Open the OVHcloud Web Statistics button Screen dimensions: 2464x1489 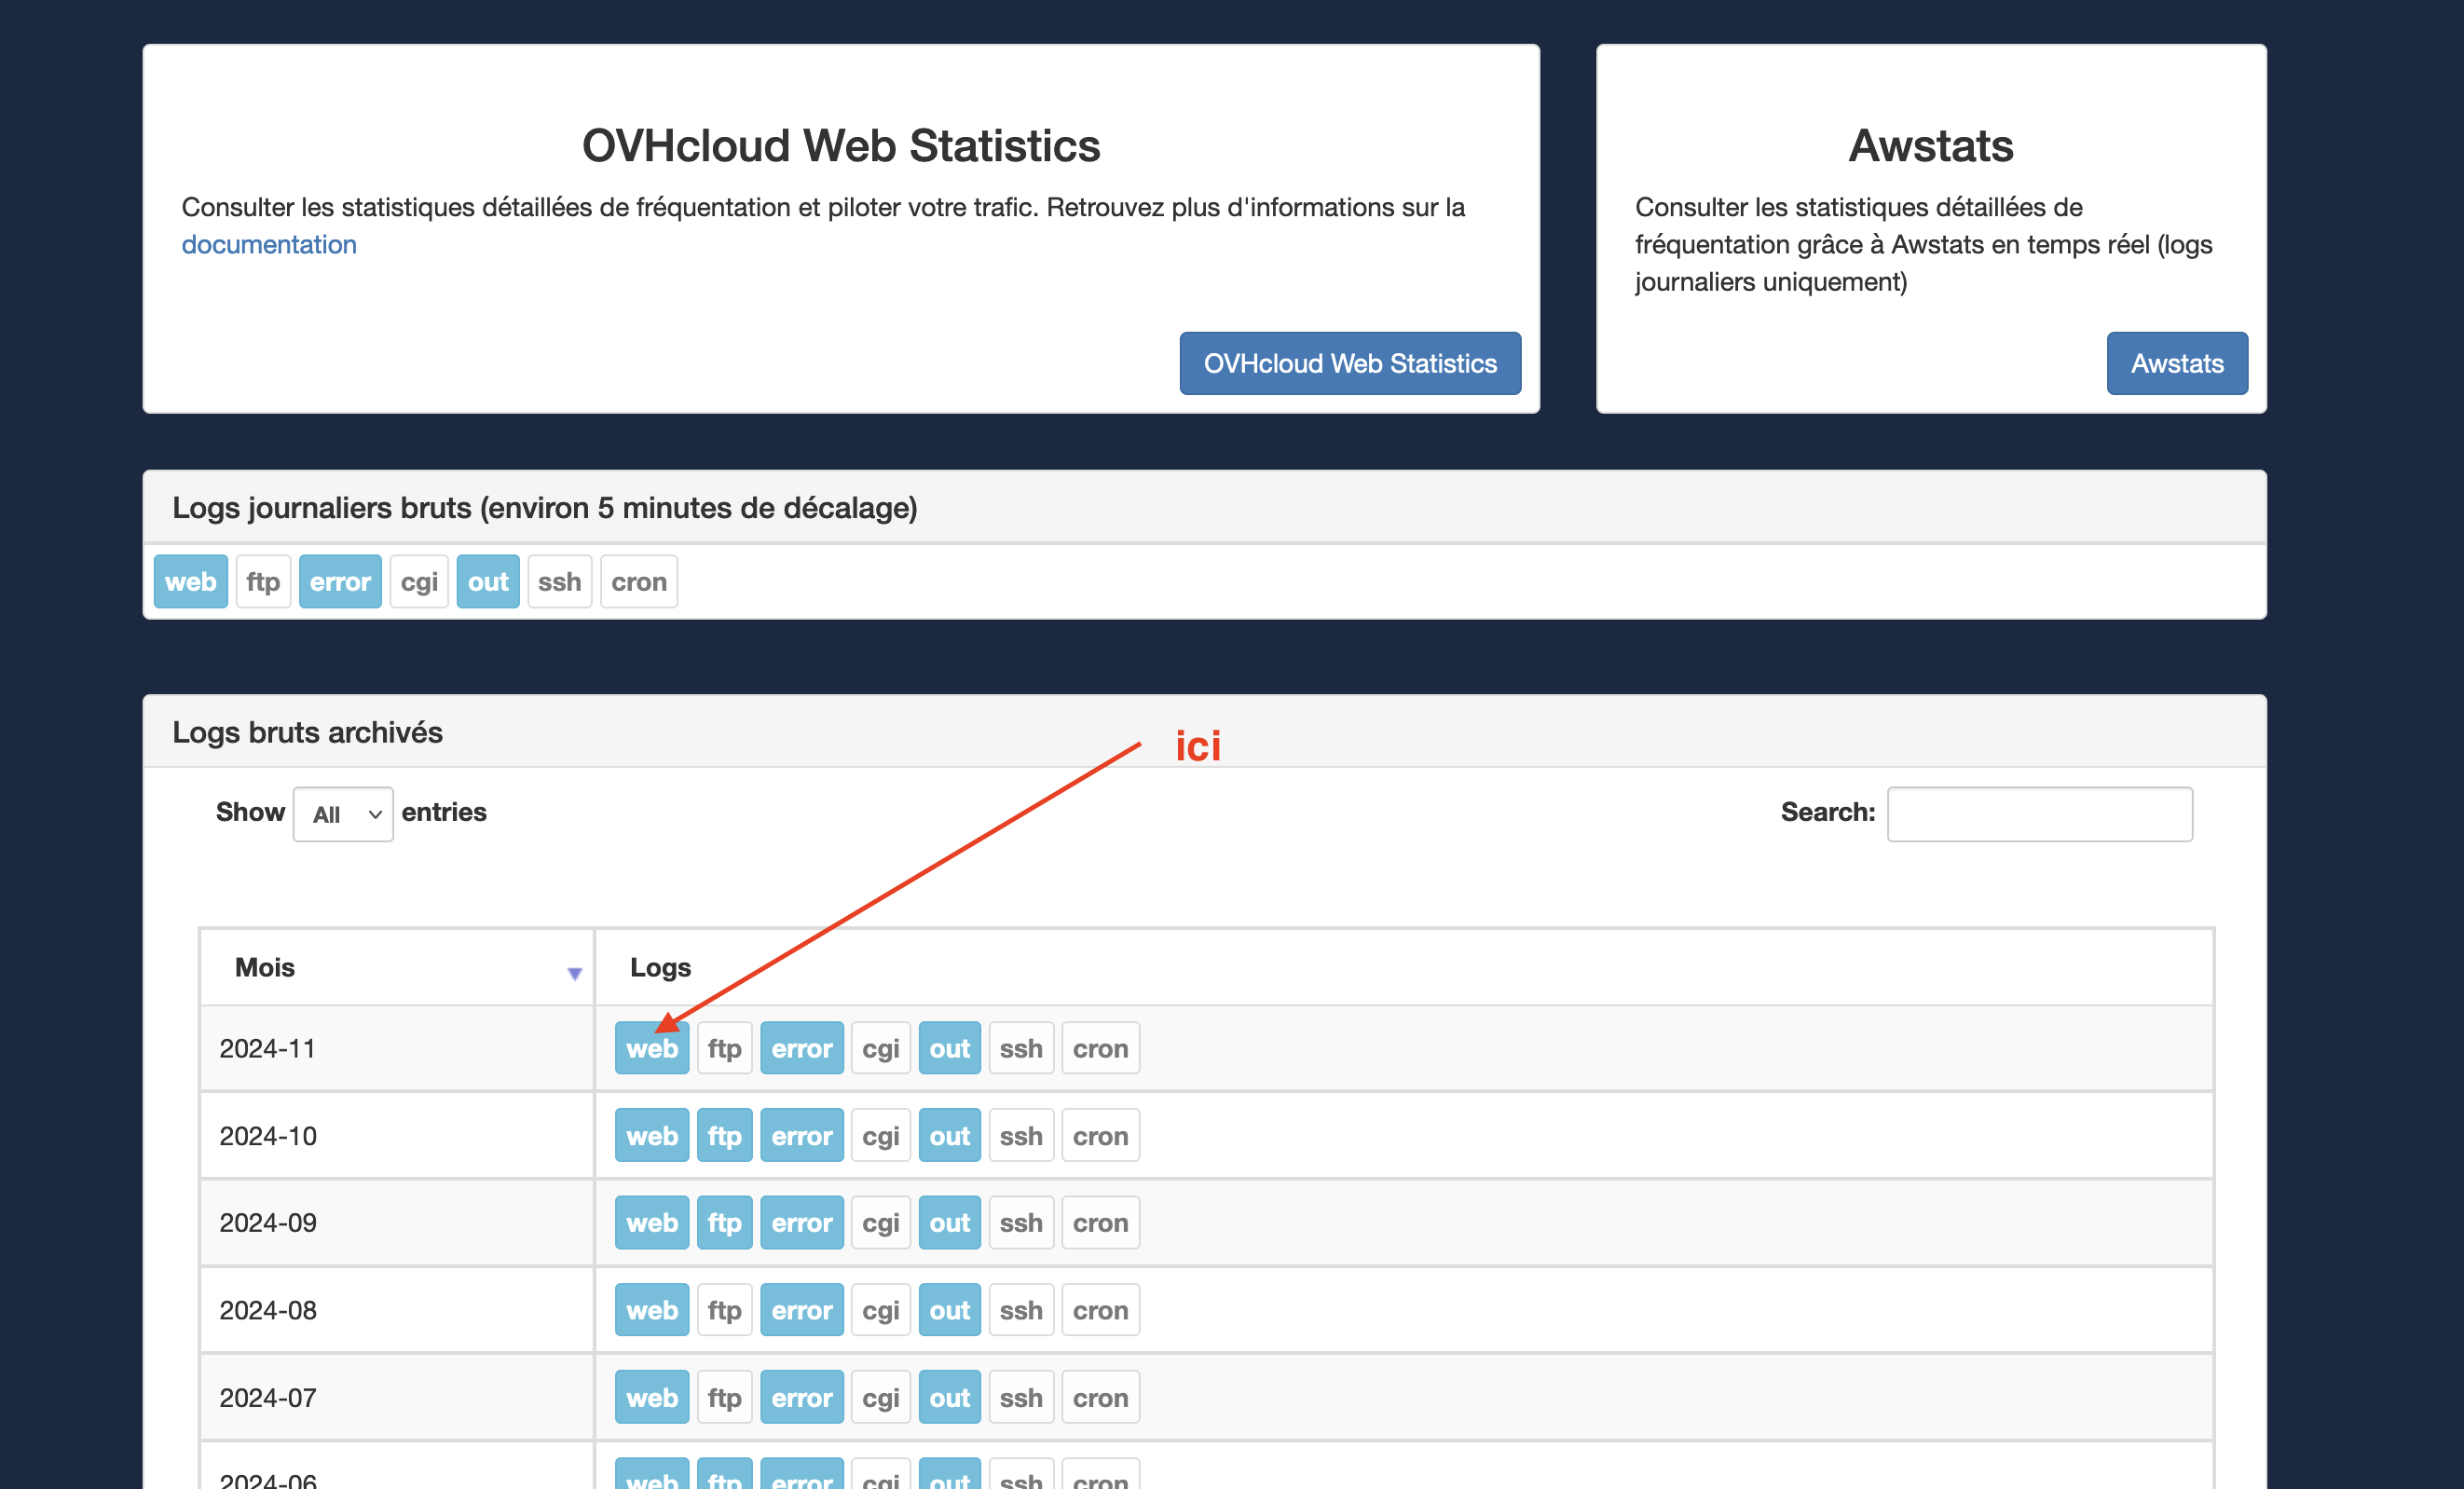coord(1349,363)
